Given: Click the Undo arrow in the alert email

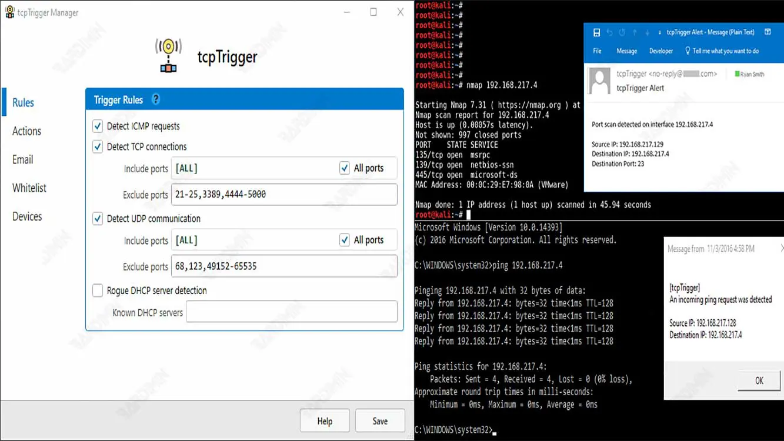Looking at the screenshot, I should tap(609, 32).
